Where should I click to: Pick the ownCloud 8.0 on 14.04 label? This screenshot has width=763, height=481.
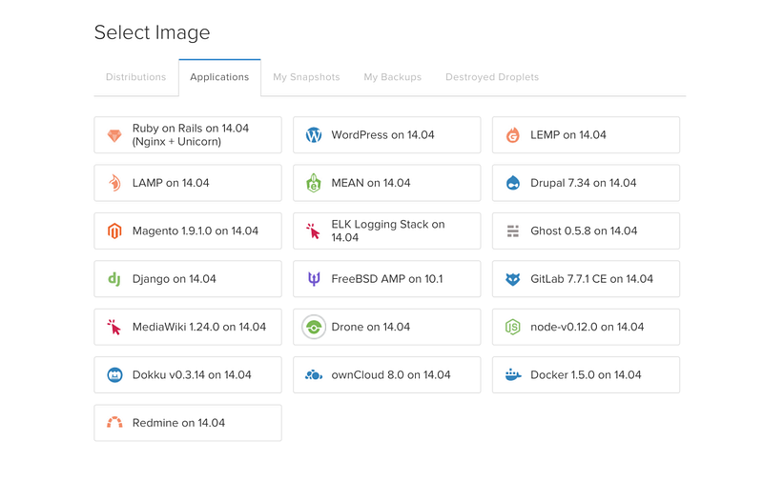pos(391,375)
